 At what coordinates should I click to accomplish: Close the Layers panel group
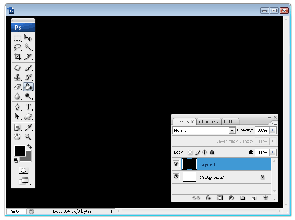275,117
